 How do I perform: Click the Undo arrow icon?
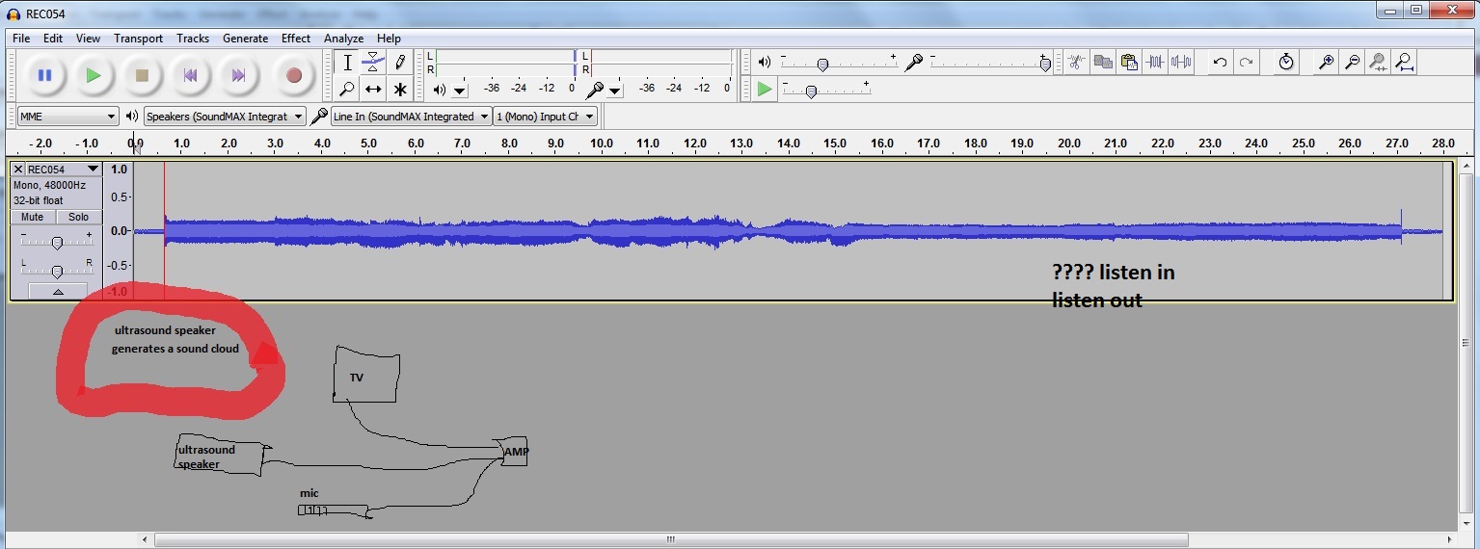(x=1220, y=63)
